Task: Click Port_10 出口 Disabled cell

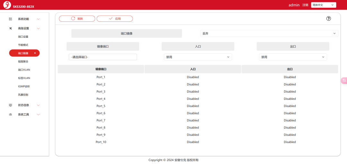Action: [290, 142]
